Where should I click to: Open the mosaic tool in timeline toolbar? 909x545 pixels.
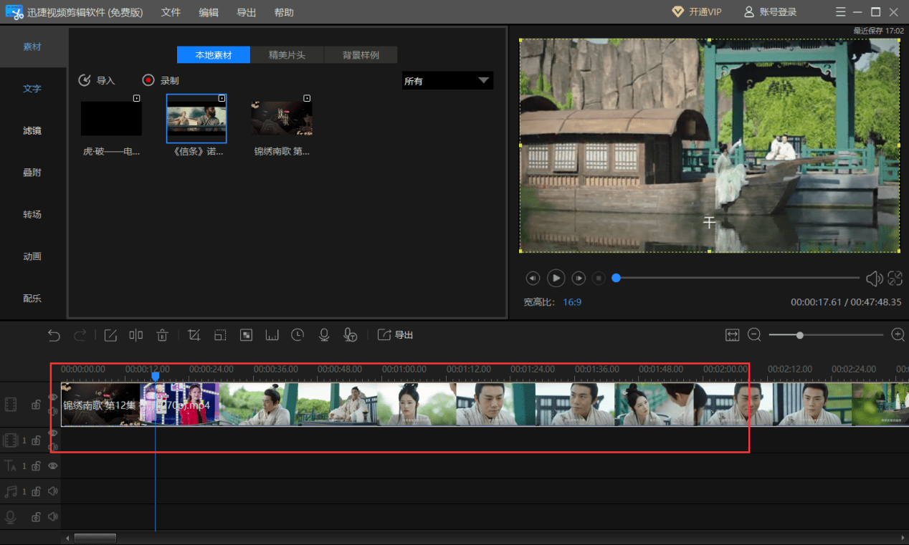coord(246,335)
